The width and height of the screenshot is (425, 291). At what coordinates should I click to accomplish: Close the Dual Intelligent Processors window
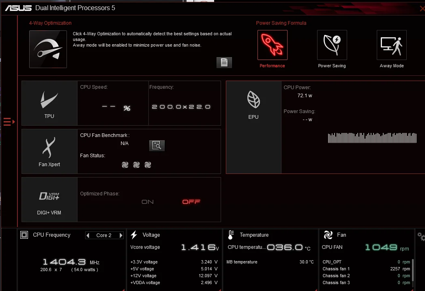click(x=422, y=9)
